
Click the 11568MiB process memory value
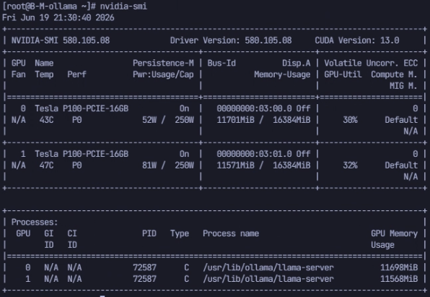coord(399,279)
